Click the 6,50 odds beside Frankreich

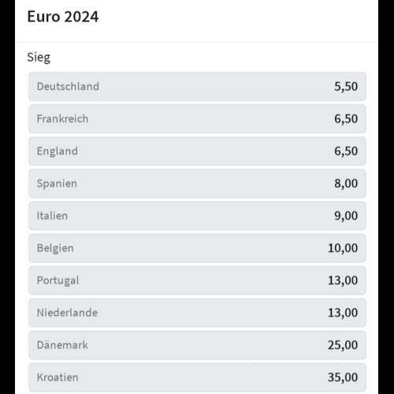pos(346,119)
